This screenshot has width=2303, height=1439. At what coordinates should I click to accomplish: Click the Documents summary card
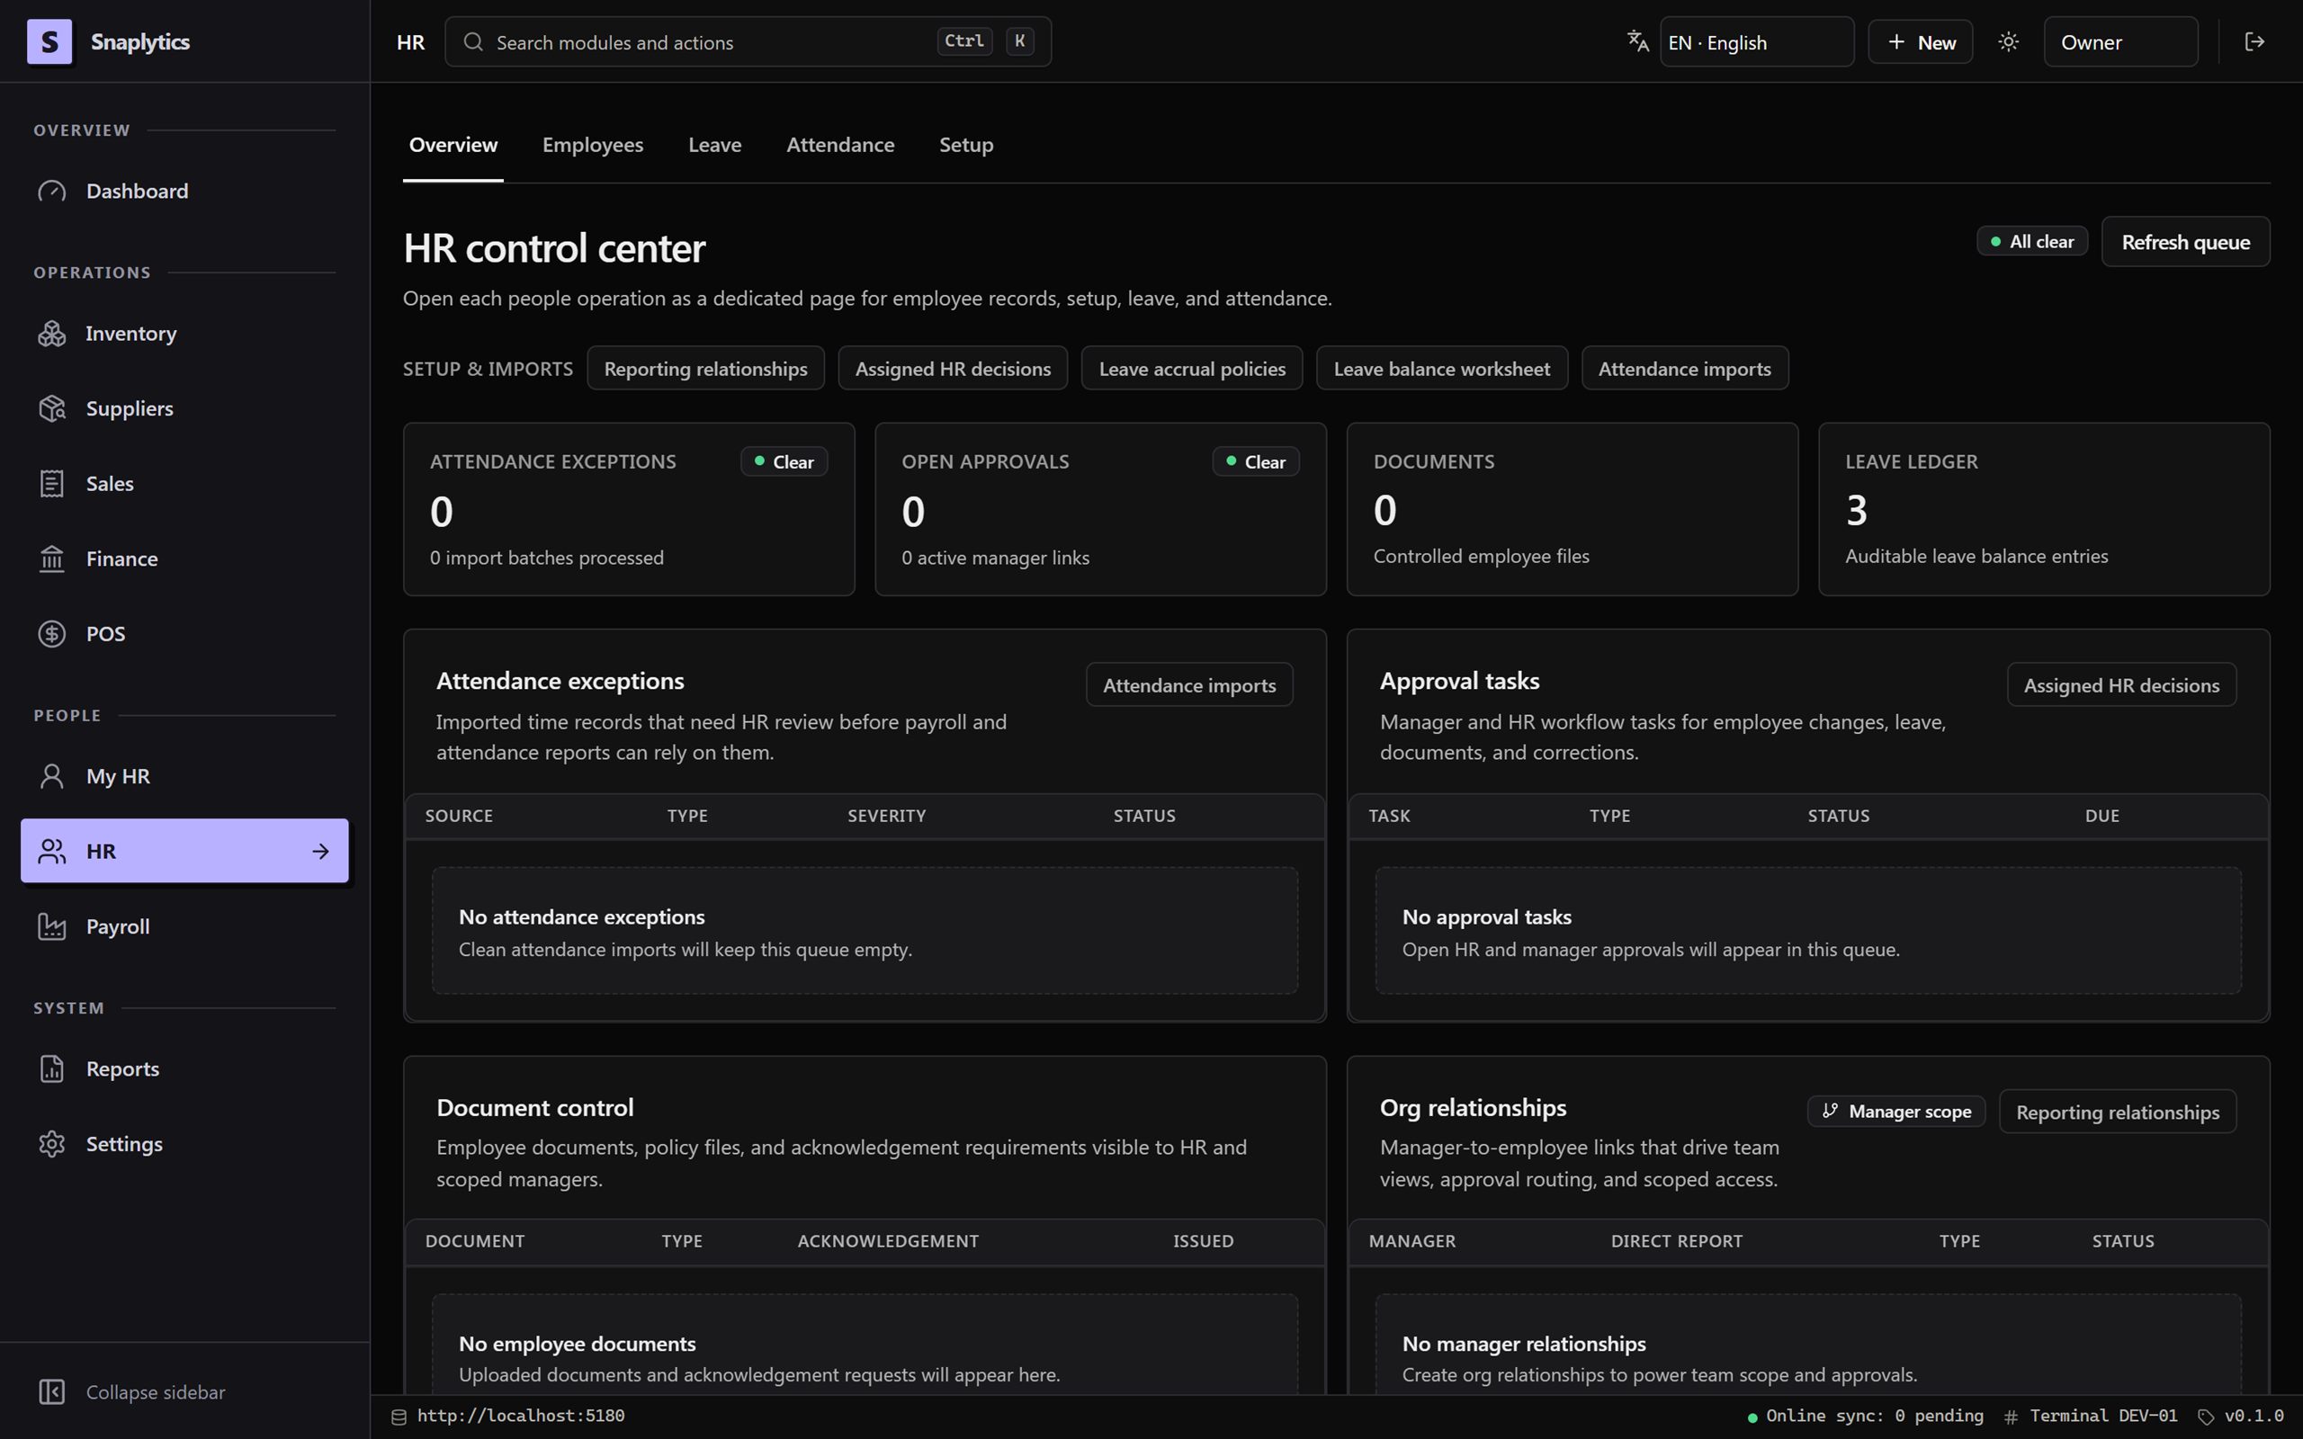pyautogui.click(x=1573, y=509)
